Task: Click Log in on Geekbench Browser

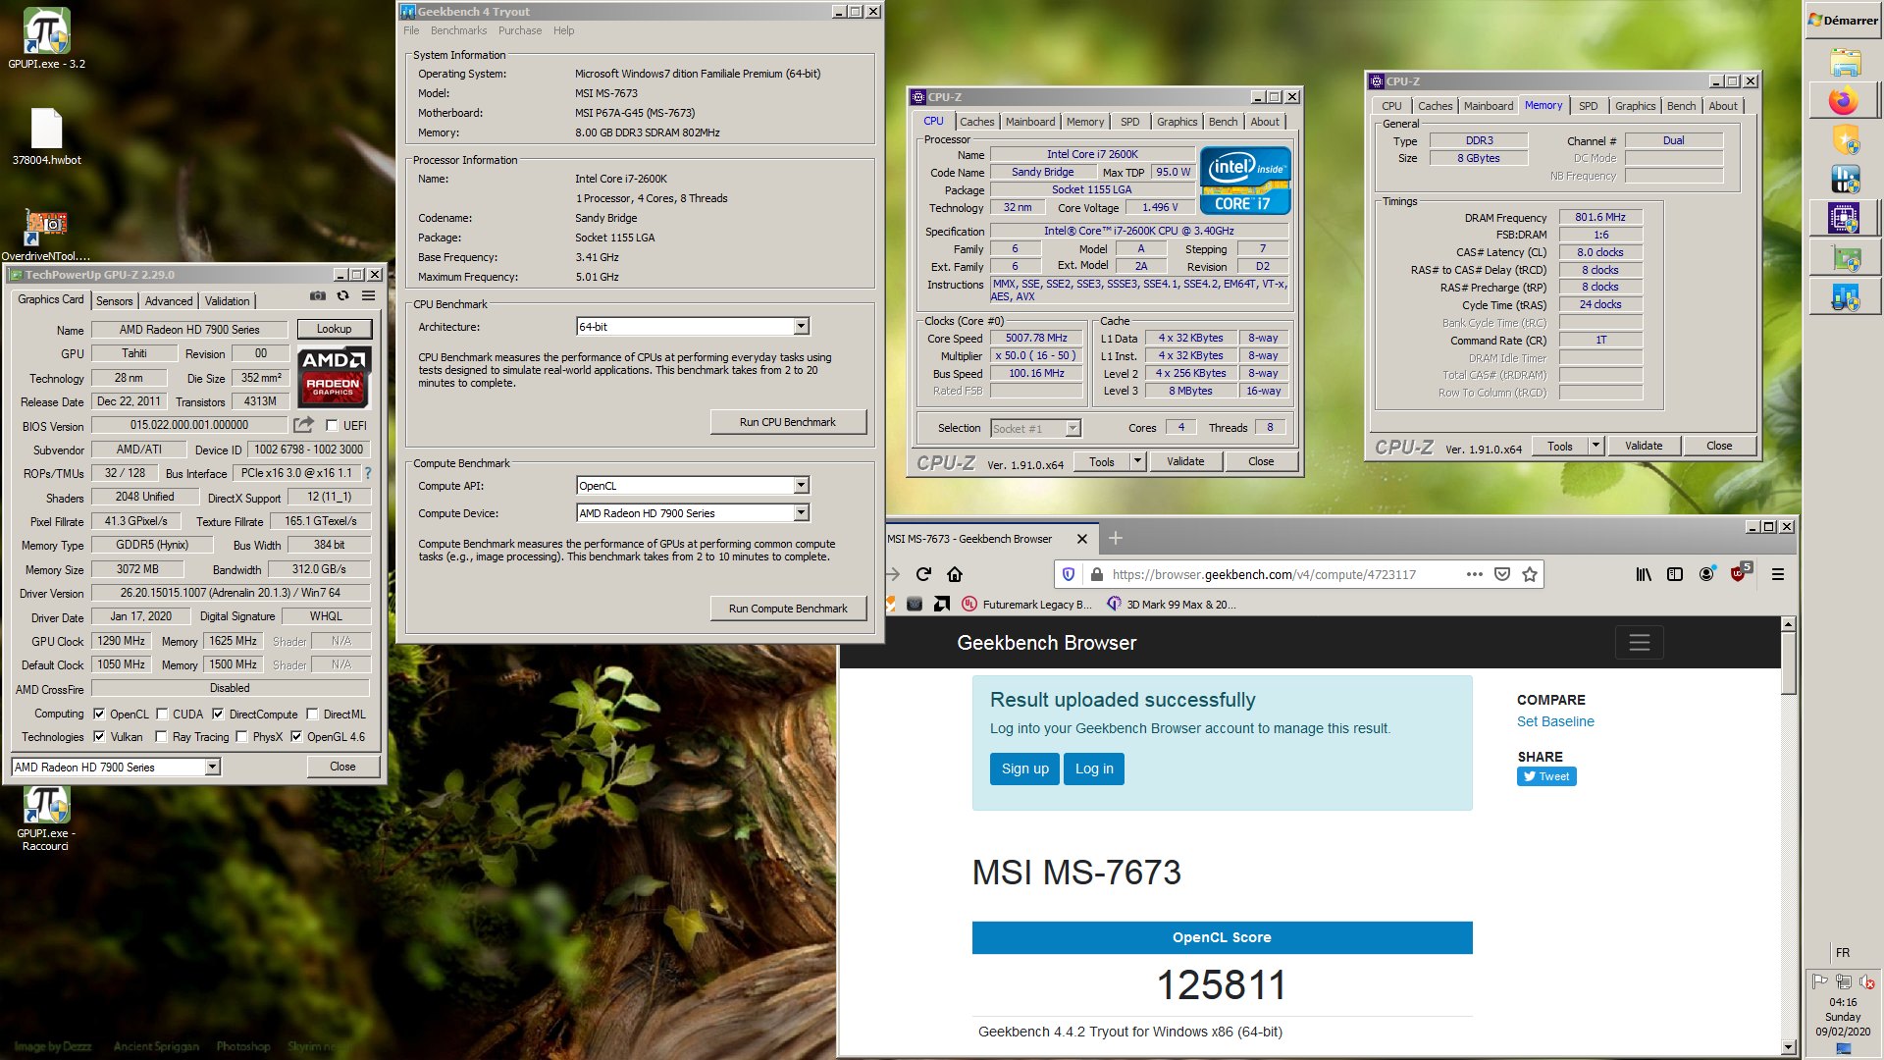Action: pos(1094,768)
